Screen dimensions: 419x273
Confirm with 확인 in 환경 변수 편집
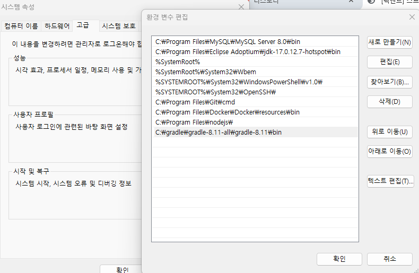coord(339,259)
